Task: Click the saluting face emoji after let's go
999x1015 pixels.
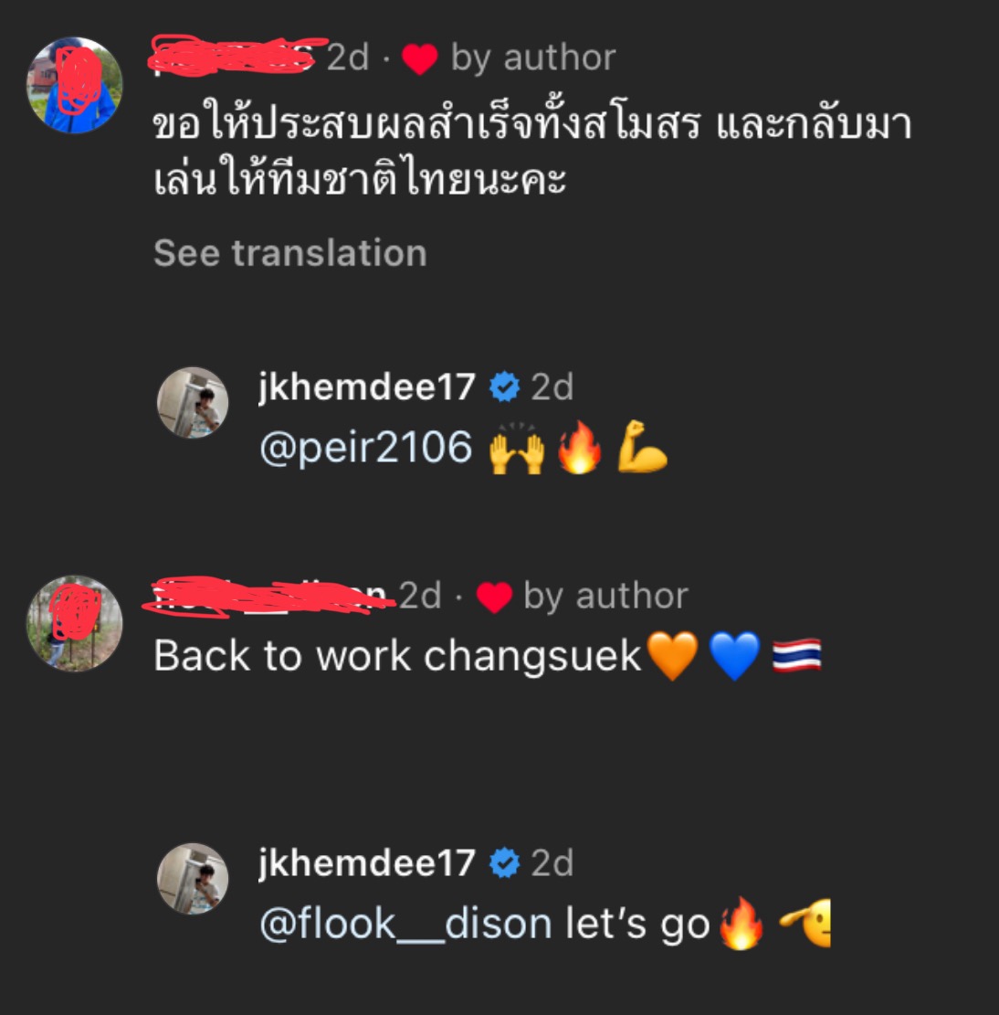Action: click(804, 924)
